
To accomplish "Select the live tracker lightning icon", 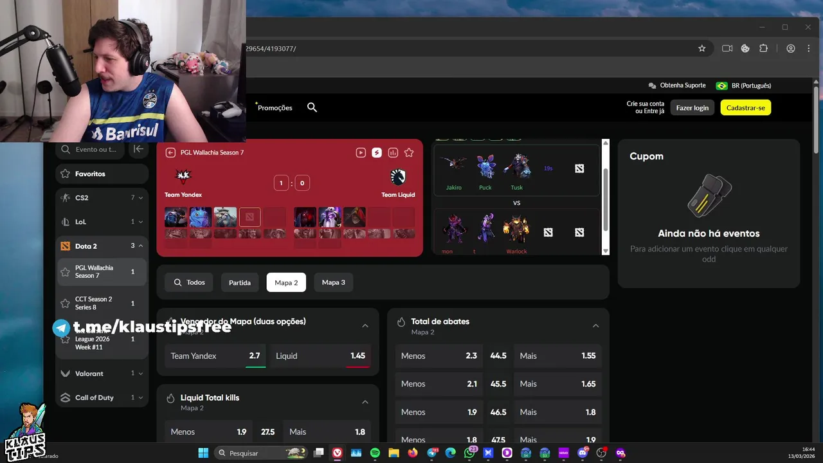I will click(377, 152).
